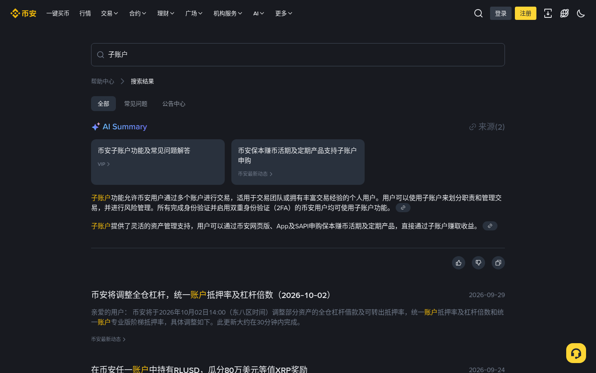Open 币安最新动态 link in the second source card
The width and height of the screenshot is (596, 373).
(x=255, y=174)
